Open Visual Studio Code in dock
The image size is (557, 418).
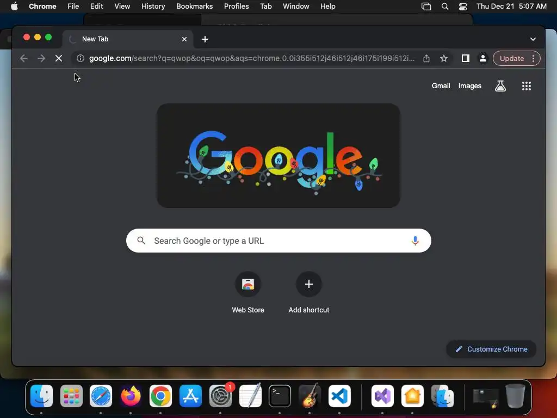[x=339, y=396]
